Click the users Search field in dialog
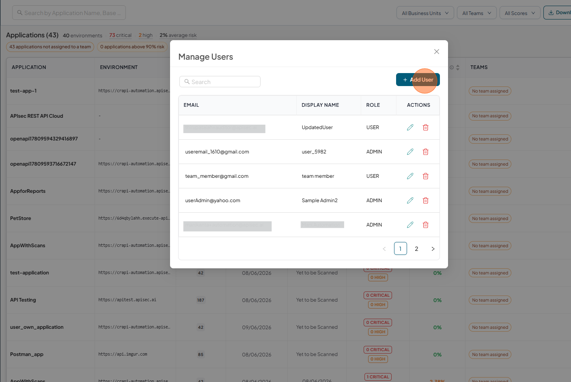The height and width of the screenshot is (382, 571). [220, 82]
